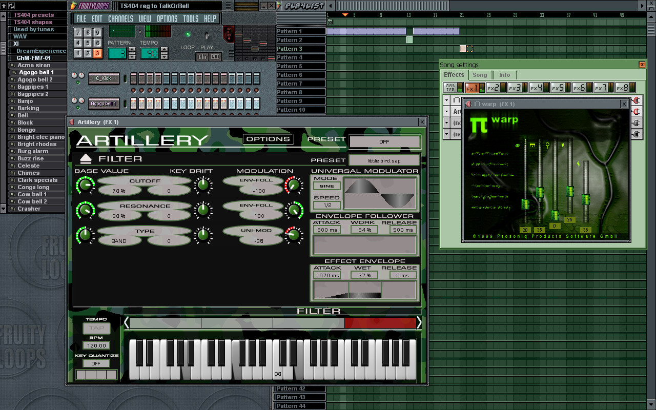This screenshot has width=656, height=410.
Task: Open dropdown arrow of the Artillery effect slot
Action: click(447, 111)
